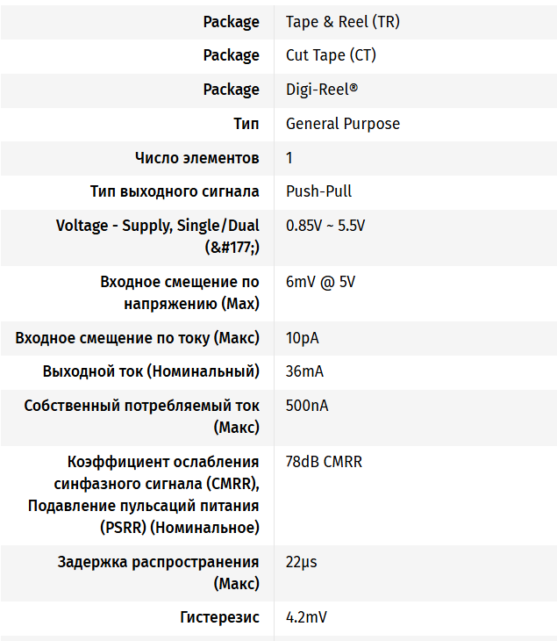Click the 78dB CMRR value
This screenshot has height=641, width=557.
click(324, 462)
